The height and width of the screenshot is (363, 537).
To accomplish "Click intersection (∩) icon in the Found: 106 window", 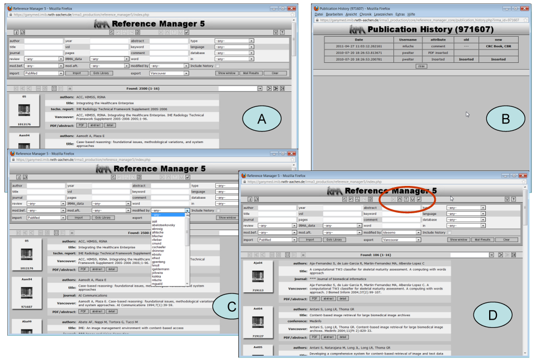I will pos(400,199).
